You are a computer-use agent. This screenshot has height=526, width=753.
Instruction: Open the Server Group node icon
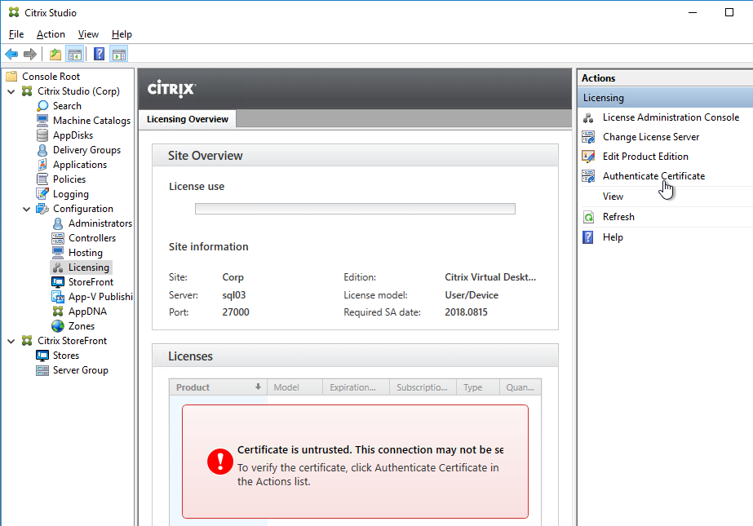(42, 370)
